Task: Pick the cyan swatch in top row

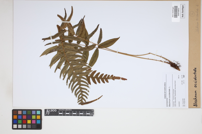Action: click(x=38, y=112)
